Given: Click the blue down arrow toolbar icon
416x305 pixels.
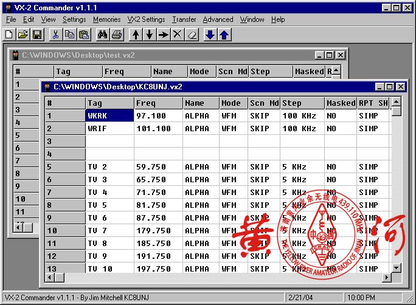Looking at the screenshot, I should click(x=210, y=35).
